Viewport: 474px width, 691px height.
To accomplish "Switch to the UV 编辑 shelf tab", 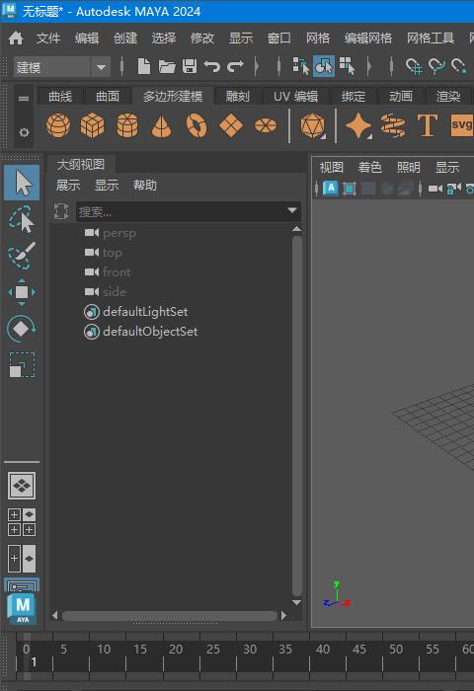I will point(295,96).
